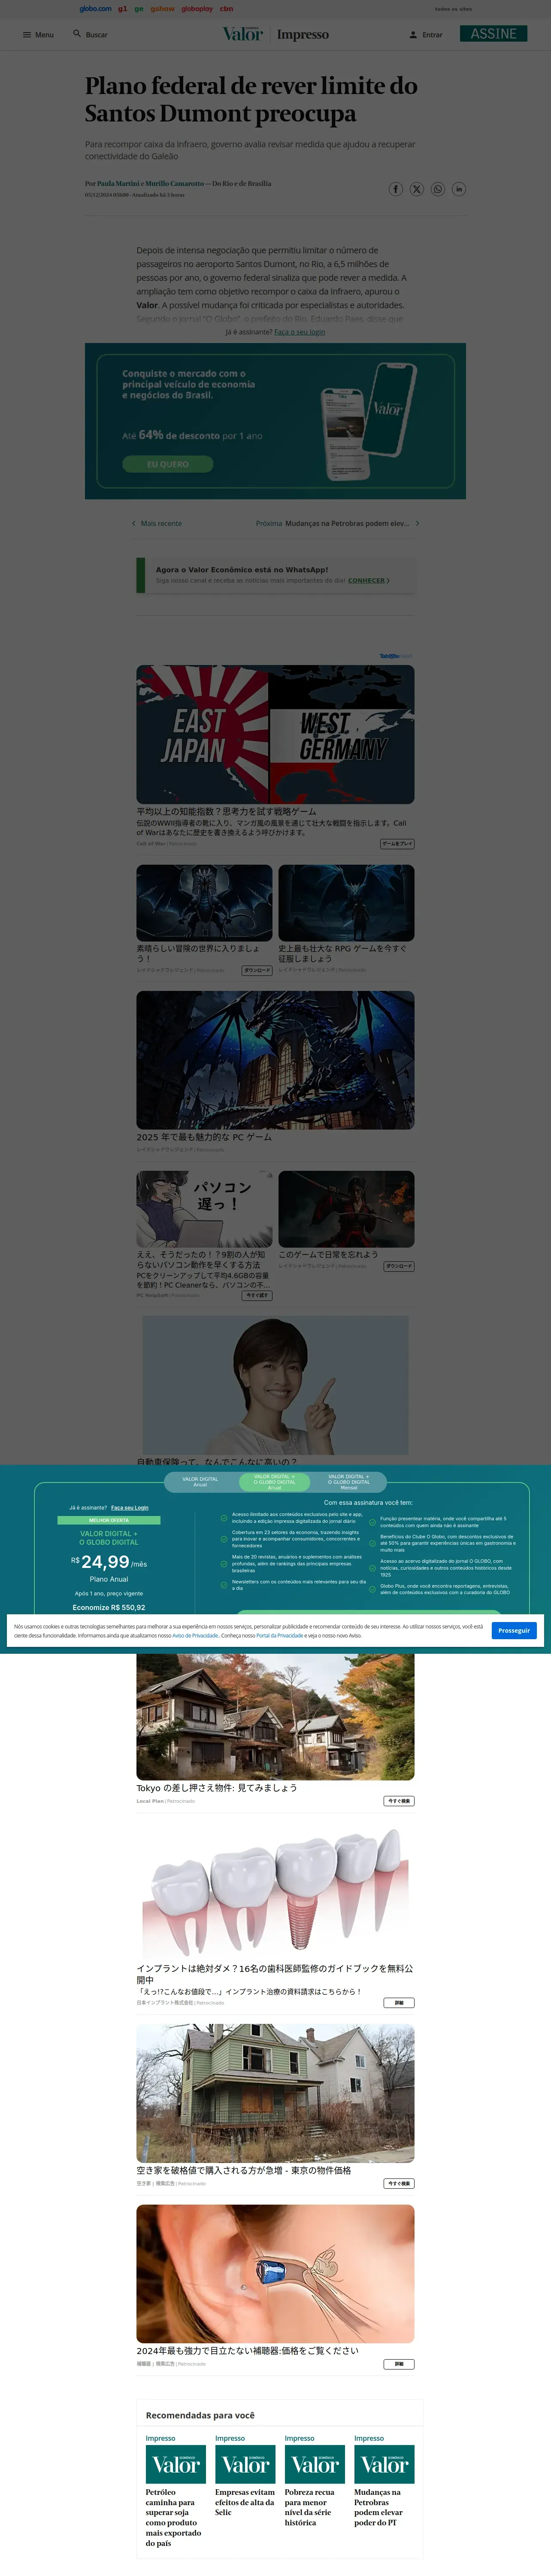Click left chevron beside Mais recente
The width and height of the screenshot is (551, 2576).
click(134, 523)
